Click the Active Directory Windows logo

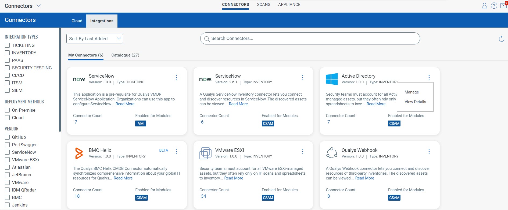pos(332,79)
